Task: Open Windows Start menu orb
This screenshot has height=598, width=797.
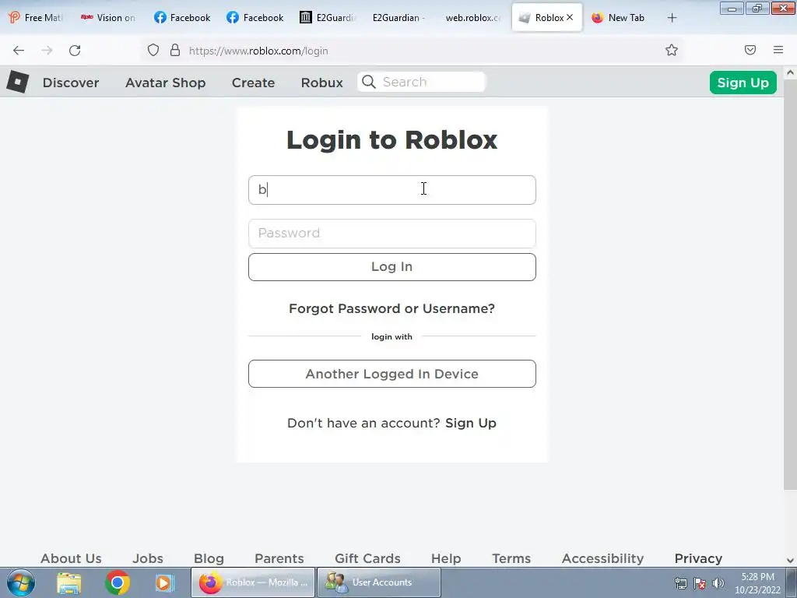Action: [21, 582]
